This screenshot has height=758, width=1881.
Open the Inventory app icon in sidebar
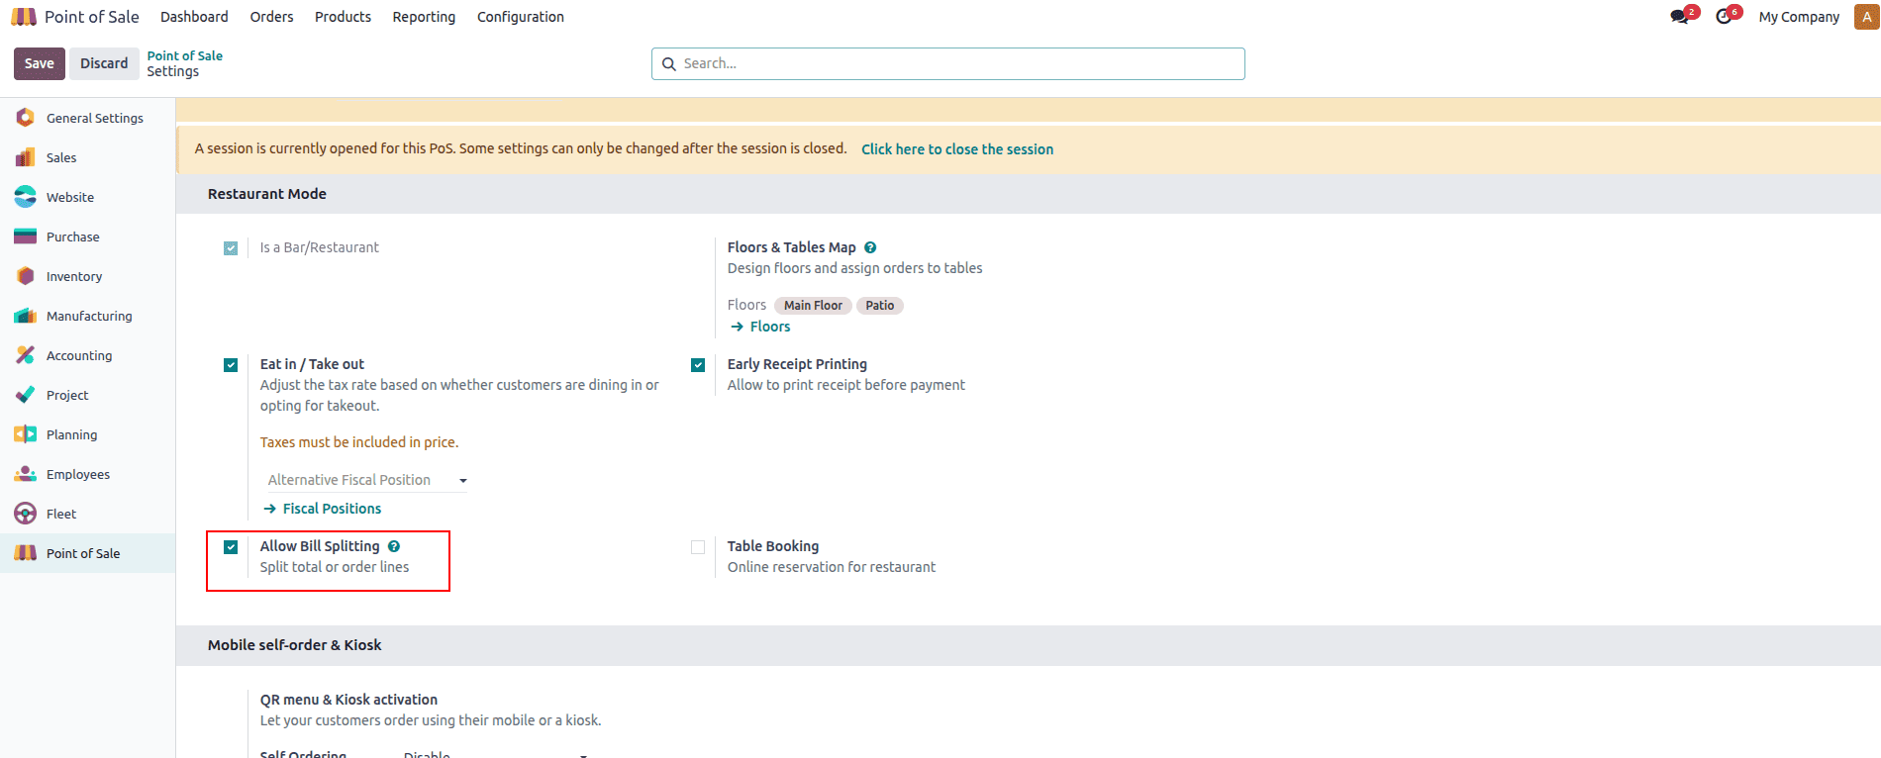26,276
